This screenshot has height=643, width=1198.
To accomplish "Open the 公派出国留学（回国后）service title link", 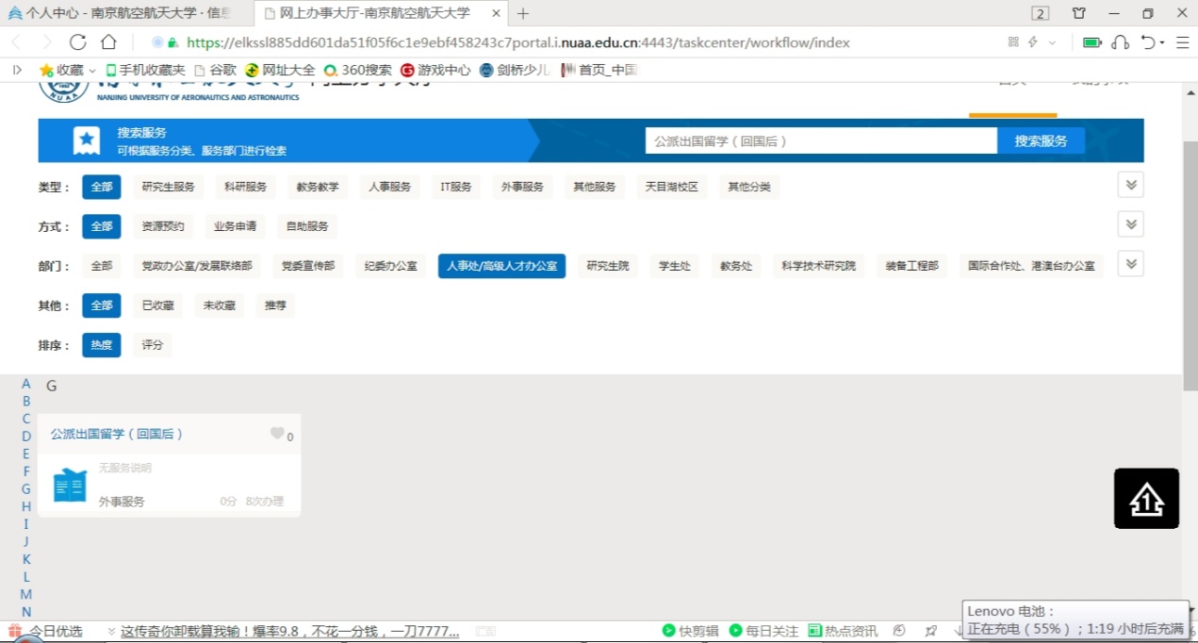I will (x=117, y=434).
